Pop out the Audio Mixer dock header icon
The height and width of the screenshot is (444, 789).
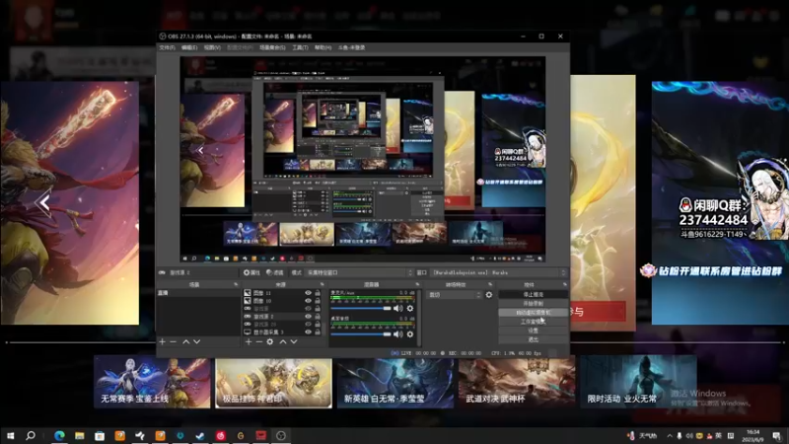417,284
